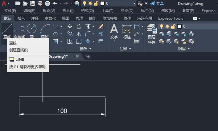Switch to the Express Tools ribbon tab

(x=171, y=18)
